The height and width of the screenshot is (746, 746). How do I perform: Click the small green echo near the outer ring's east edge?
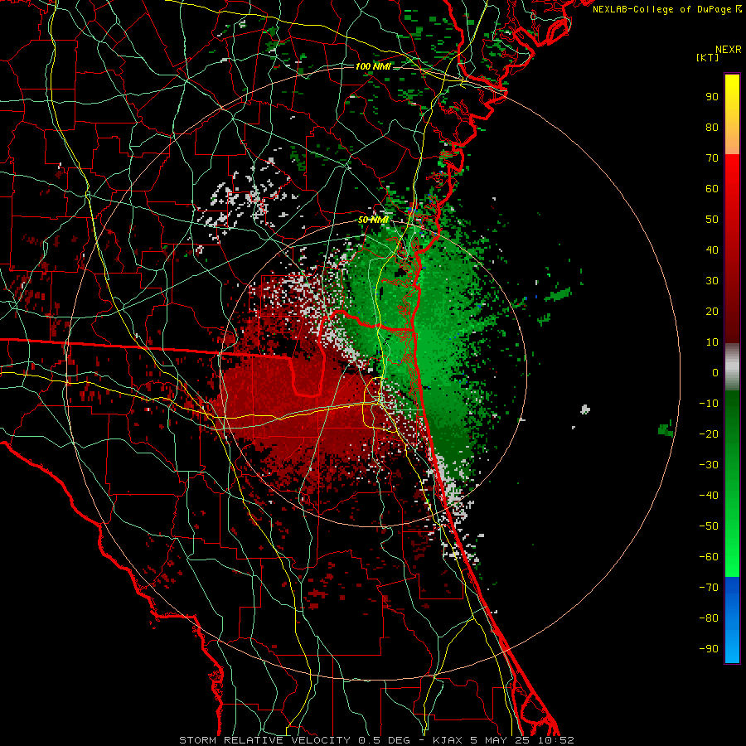666,429
